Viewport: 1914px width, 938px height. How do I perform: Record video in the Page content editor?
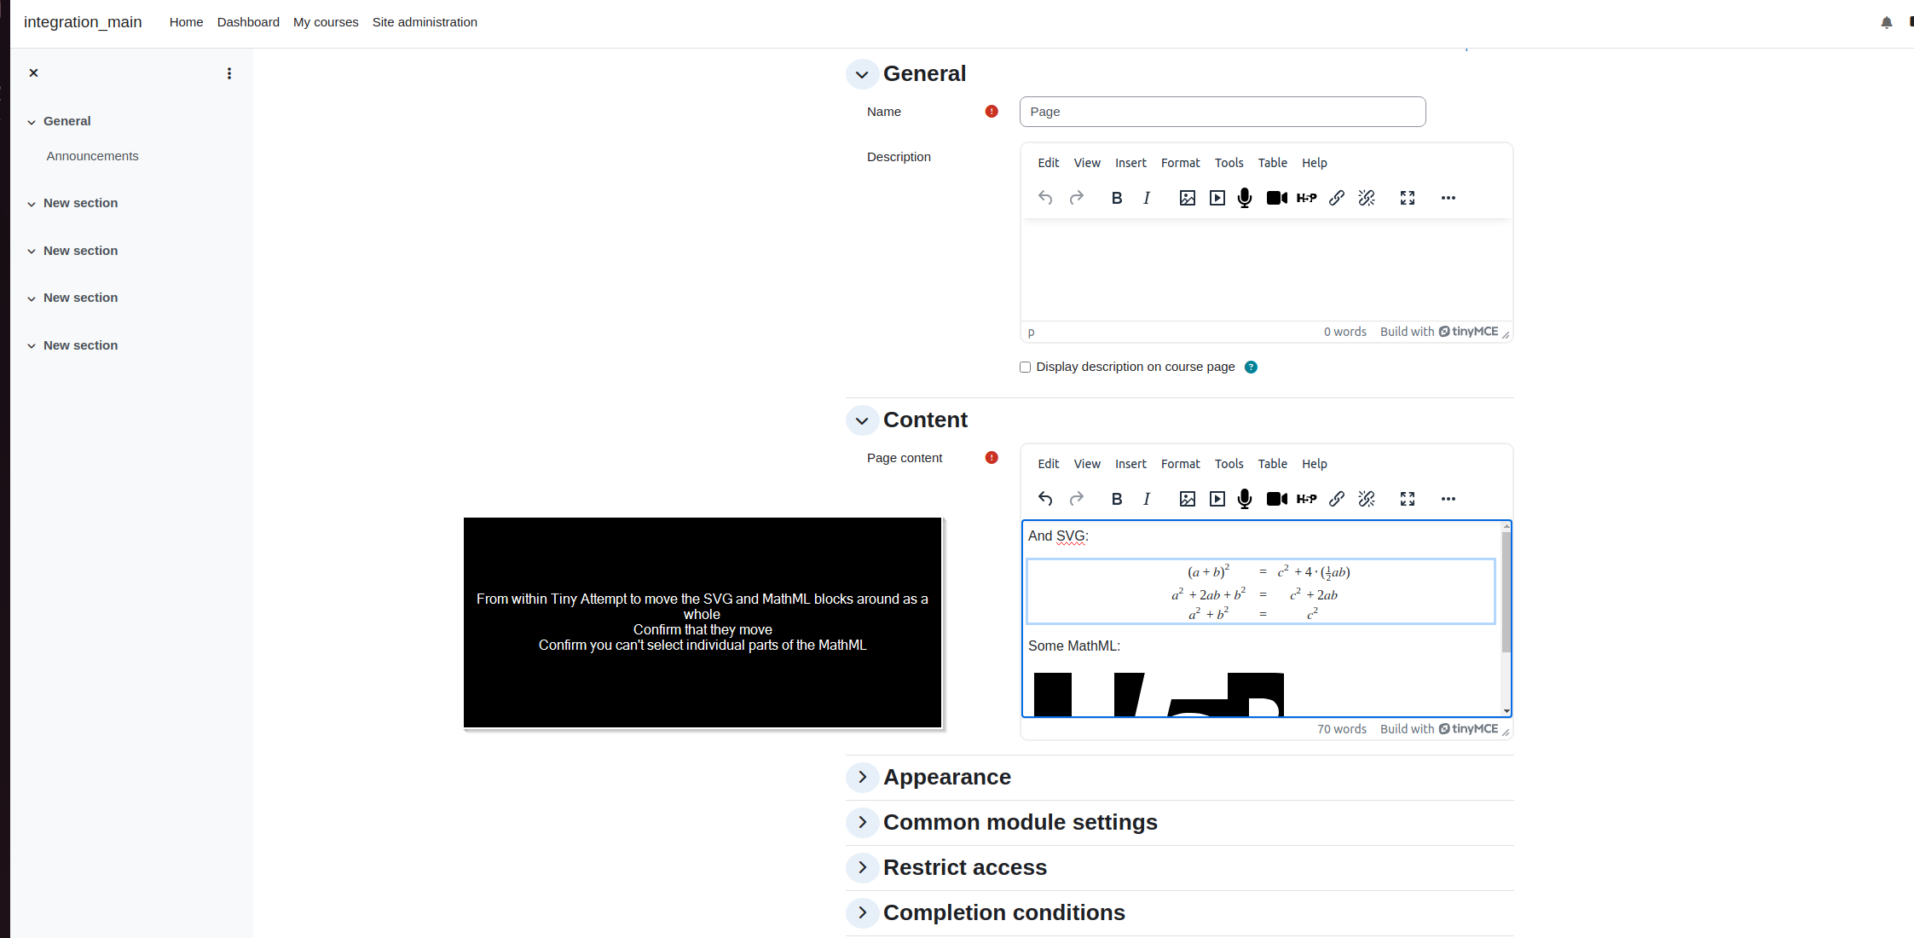click(1276, 499)
